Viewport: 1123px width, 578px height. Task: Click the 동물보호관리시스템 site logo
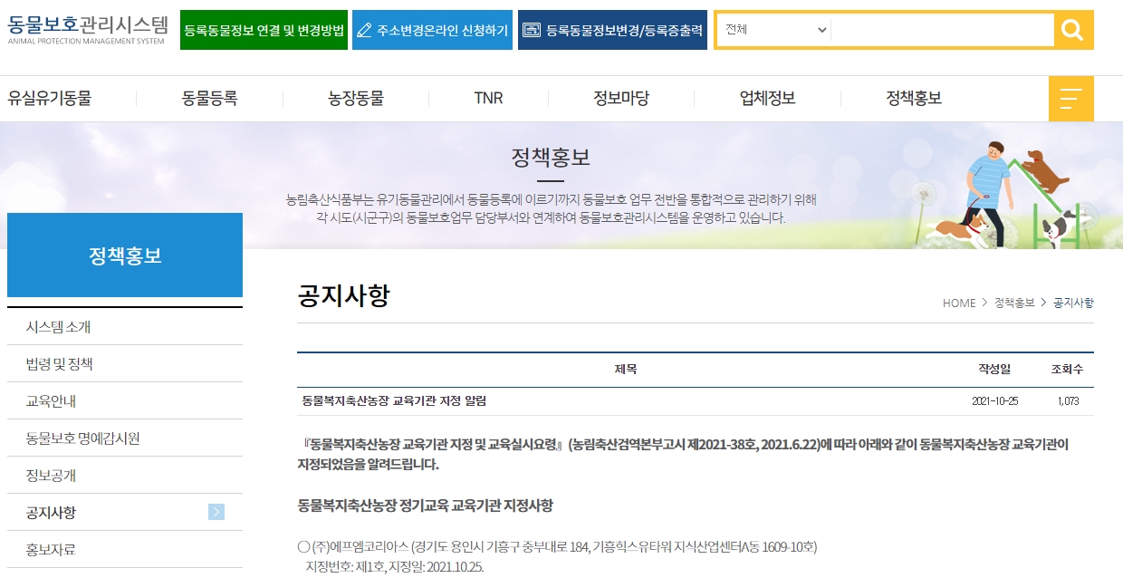[x=88, y=29]
